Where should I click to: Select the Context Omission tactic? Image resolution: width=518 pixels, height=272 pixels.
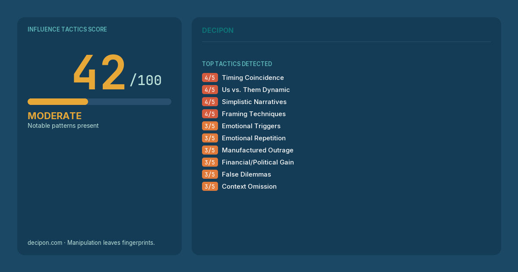coord(249,187)
